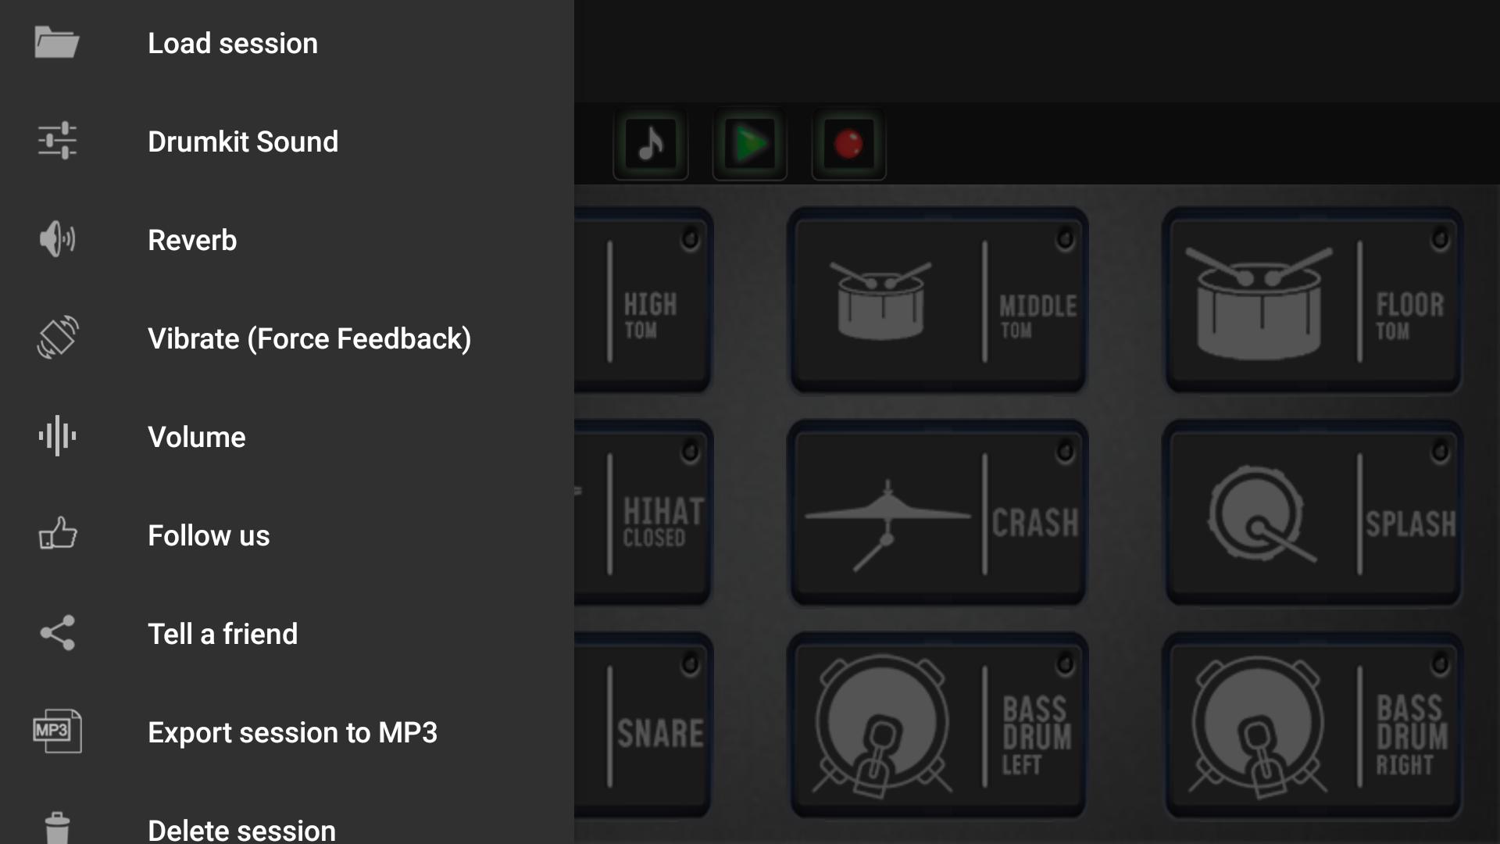Image resolution: width=1500 pixels, height=844 pixels.
Task: Tap the Bass Drum Right pad
Action: [1312, 731]
